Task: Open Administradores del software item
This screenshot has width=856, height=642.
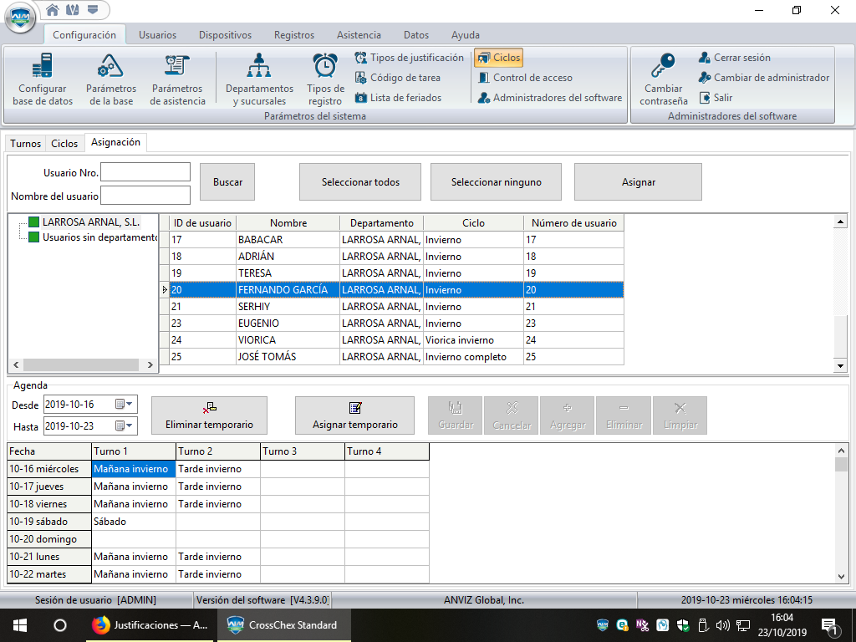Action: (550, 98)
